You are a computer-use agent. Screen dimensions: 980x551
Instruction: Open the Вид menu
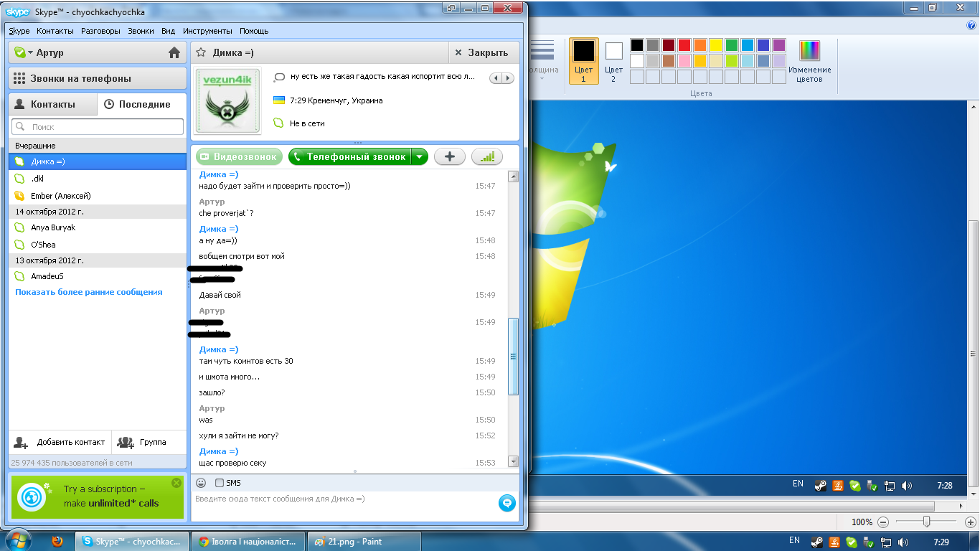[x=169, y=31]
